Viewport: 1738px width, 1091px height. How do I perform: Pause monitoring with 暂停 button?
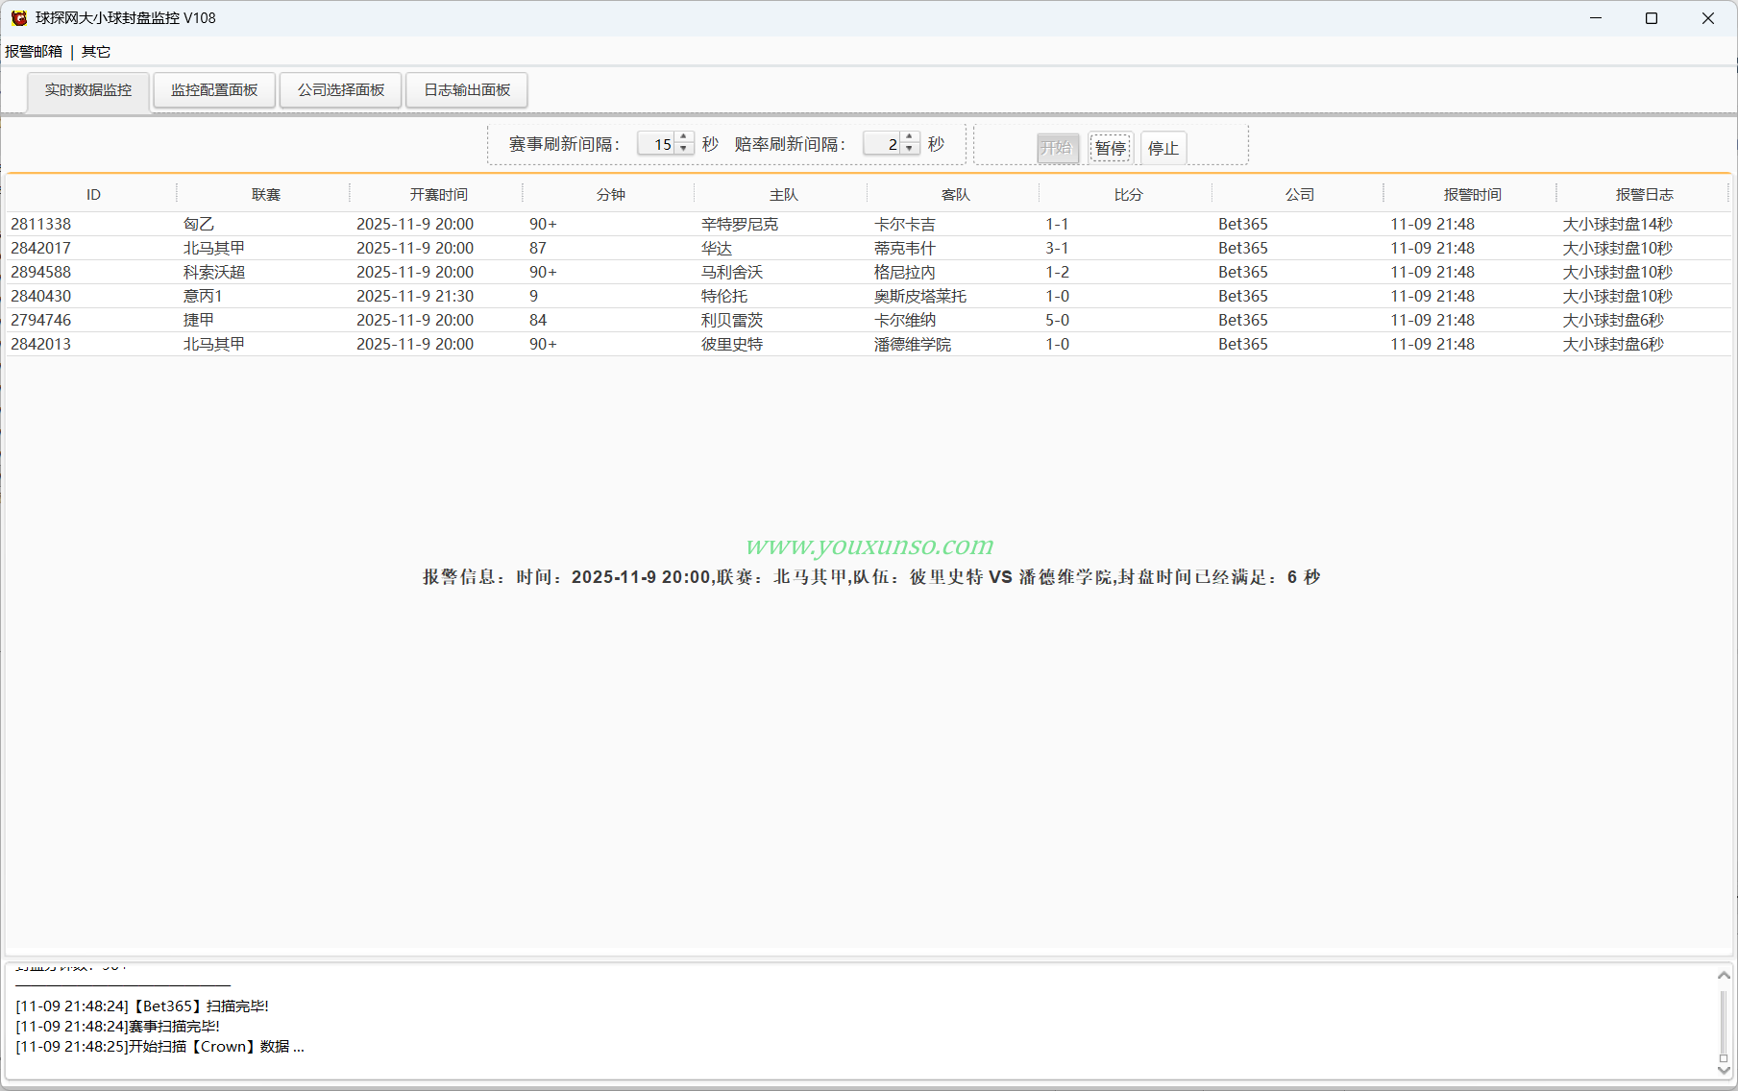1111,148
